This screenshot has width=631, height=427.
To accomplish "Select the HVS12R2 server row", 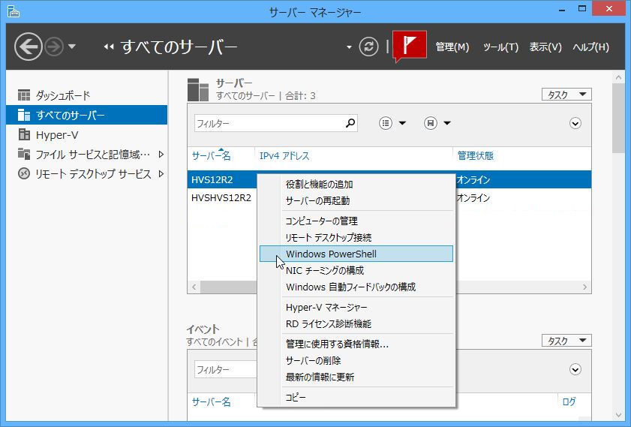I will click(x=222, y=179).
